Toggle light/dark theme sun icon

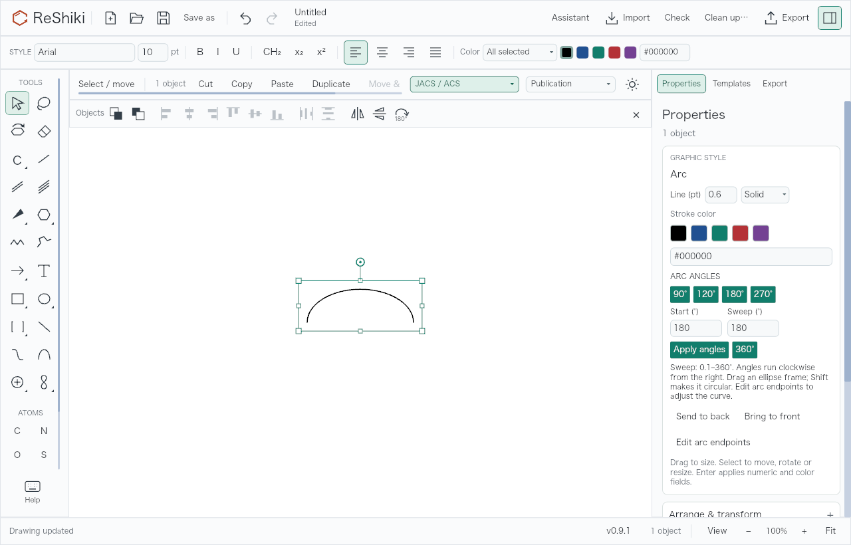click(632, 84)
